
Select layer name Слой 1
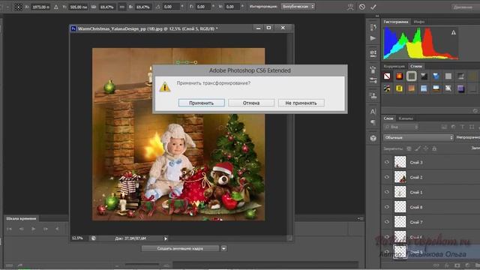pos(416,192)
